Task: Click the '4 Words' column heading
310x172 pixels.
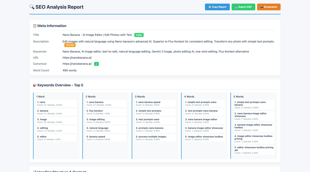Action: (189, 97)
